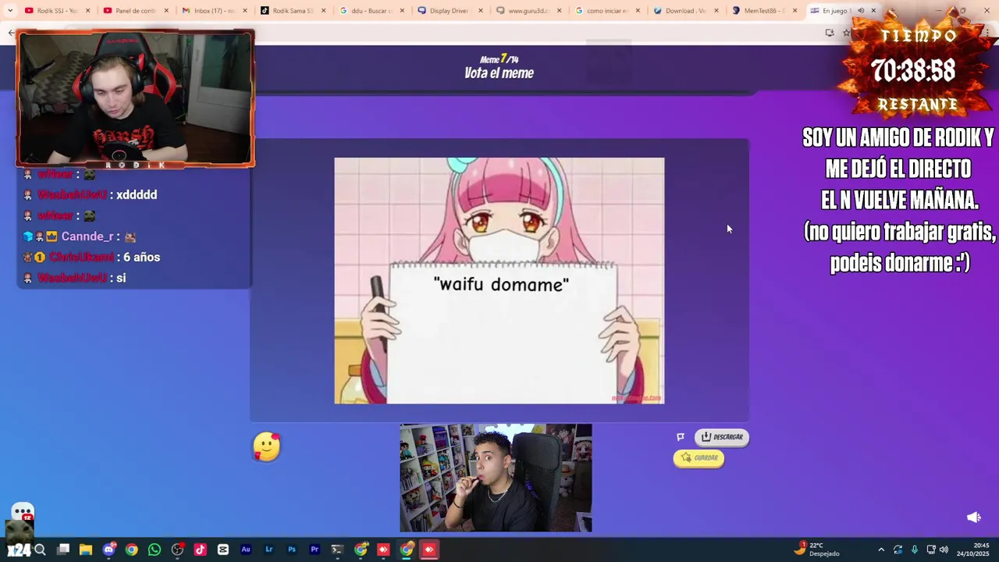Open the first Chrome icon in the taskbar
Viewport: 999px width, 562px height.
(x=131, y=550)
